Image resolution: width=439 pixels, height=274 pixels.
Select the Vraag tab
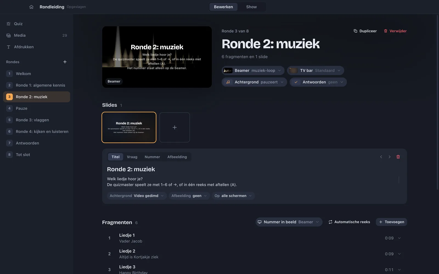(x=132, y=157)
